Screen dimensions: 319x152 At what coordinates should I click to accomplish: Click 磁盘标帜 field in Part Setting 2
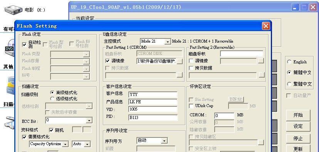tap(242, 54)
